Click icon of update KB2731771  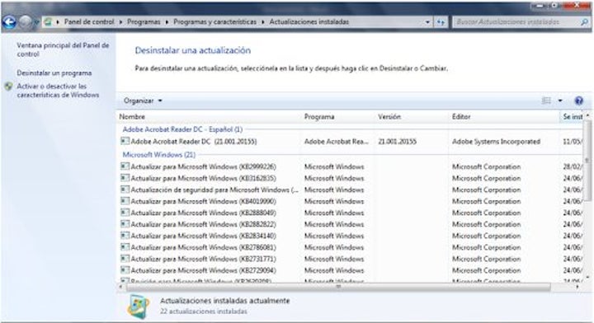click(125, 259)
